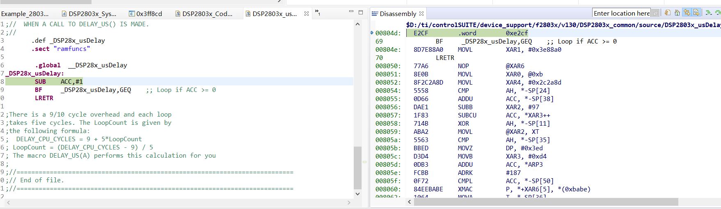Click the .global __DSP28x_usDelay line
The width and height of the screenshot is (721, 209).
point(81,65)
